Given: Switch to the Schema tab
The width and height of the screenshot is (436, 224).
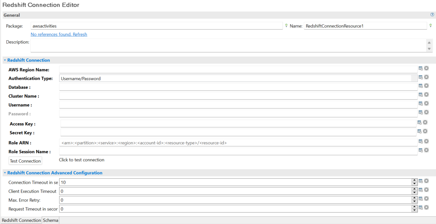Looking at the screenshot, I should tap(51, 220).
